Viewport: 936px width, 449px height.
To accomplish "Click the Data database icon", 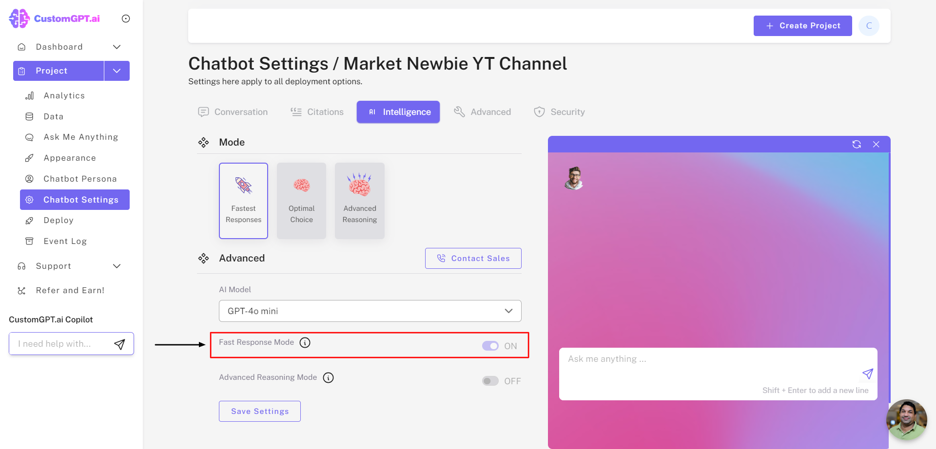I will click(29, 116).
